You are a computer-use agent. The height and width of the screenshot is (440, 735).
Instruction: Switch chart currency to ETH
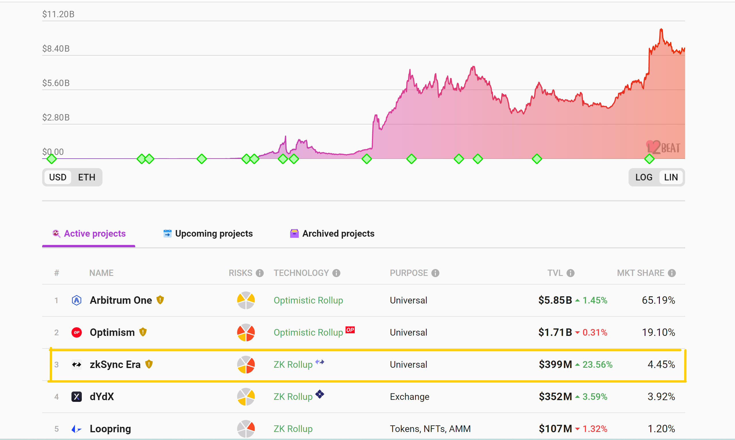coord(87,177)
